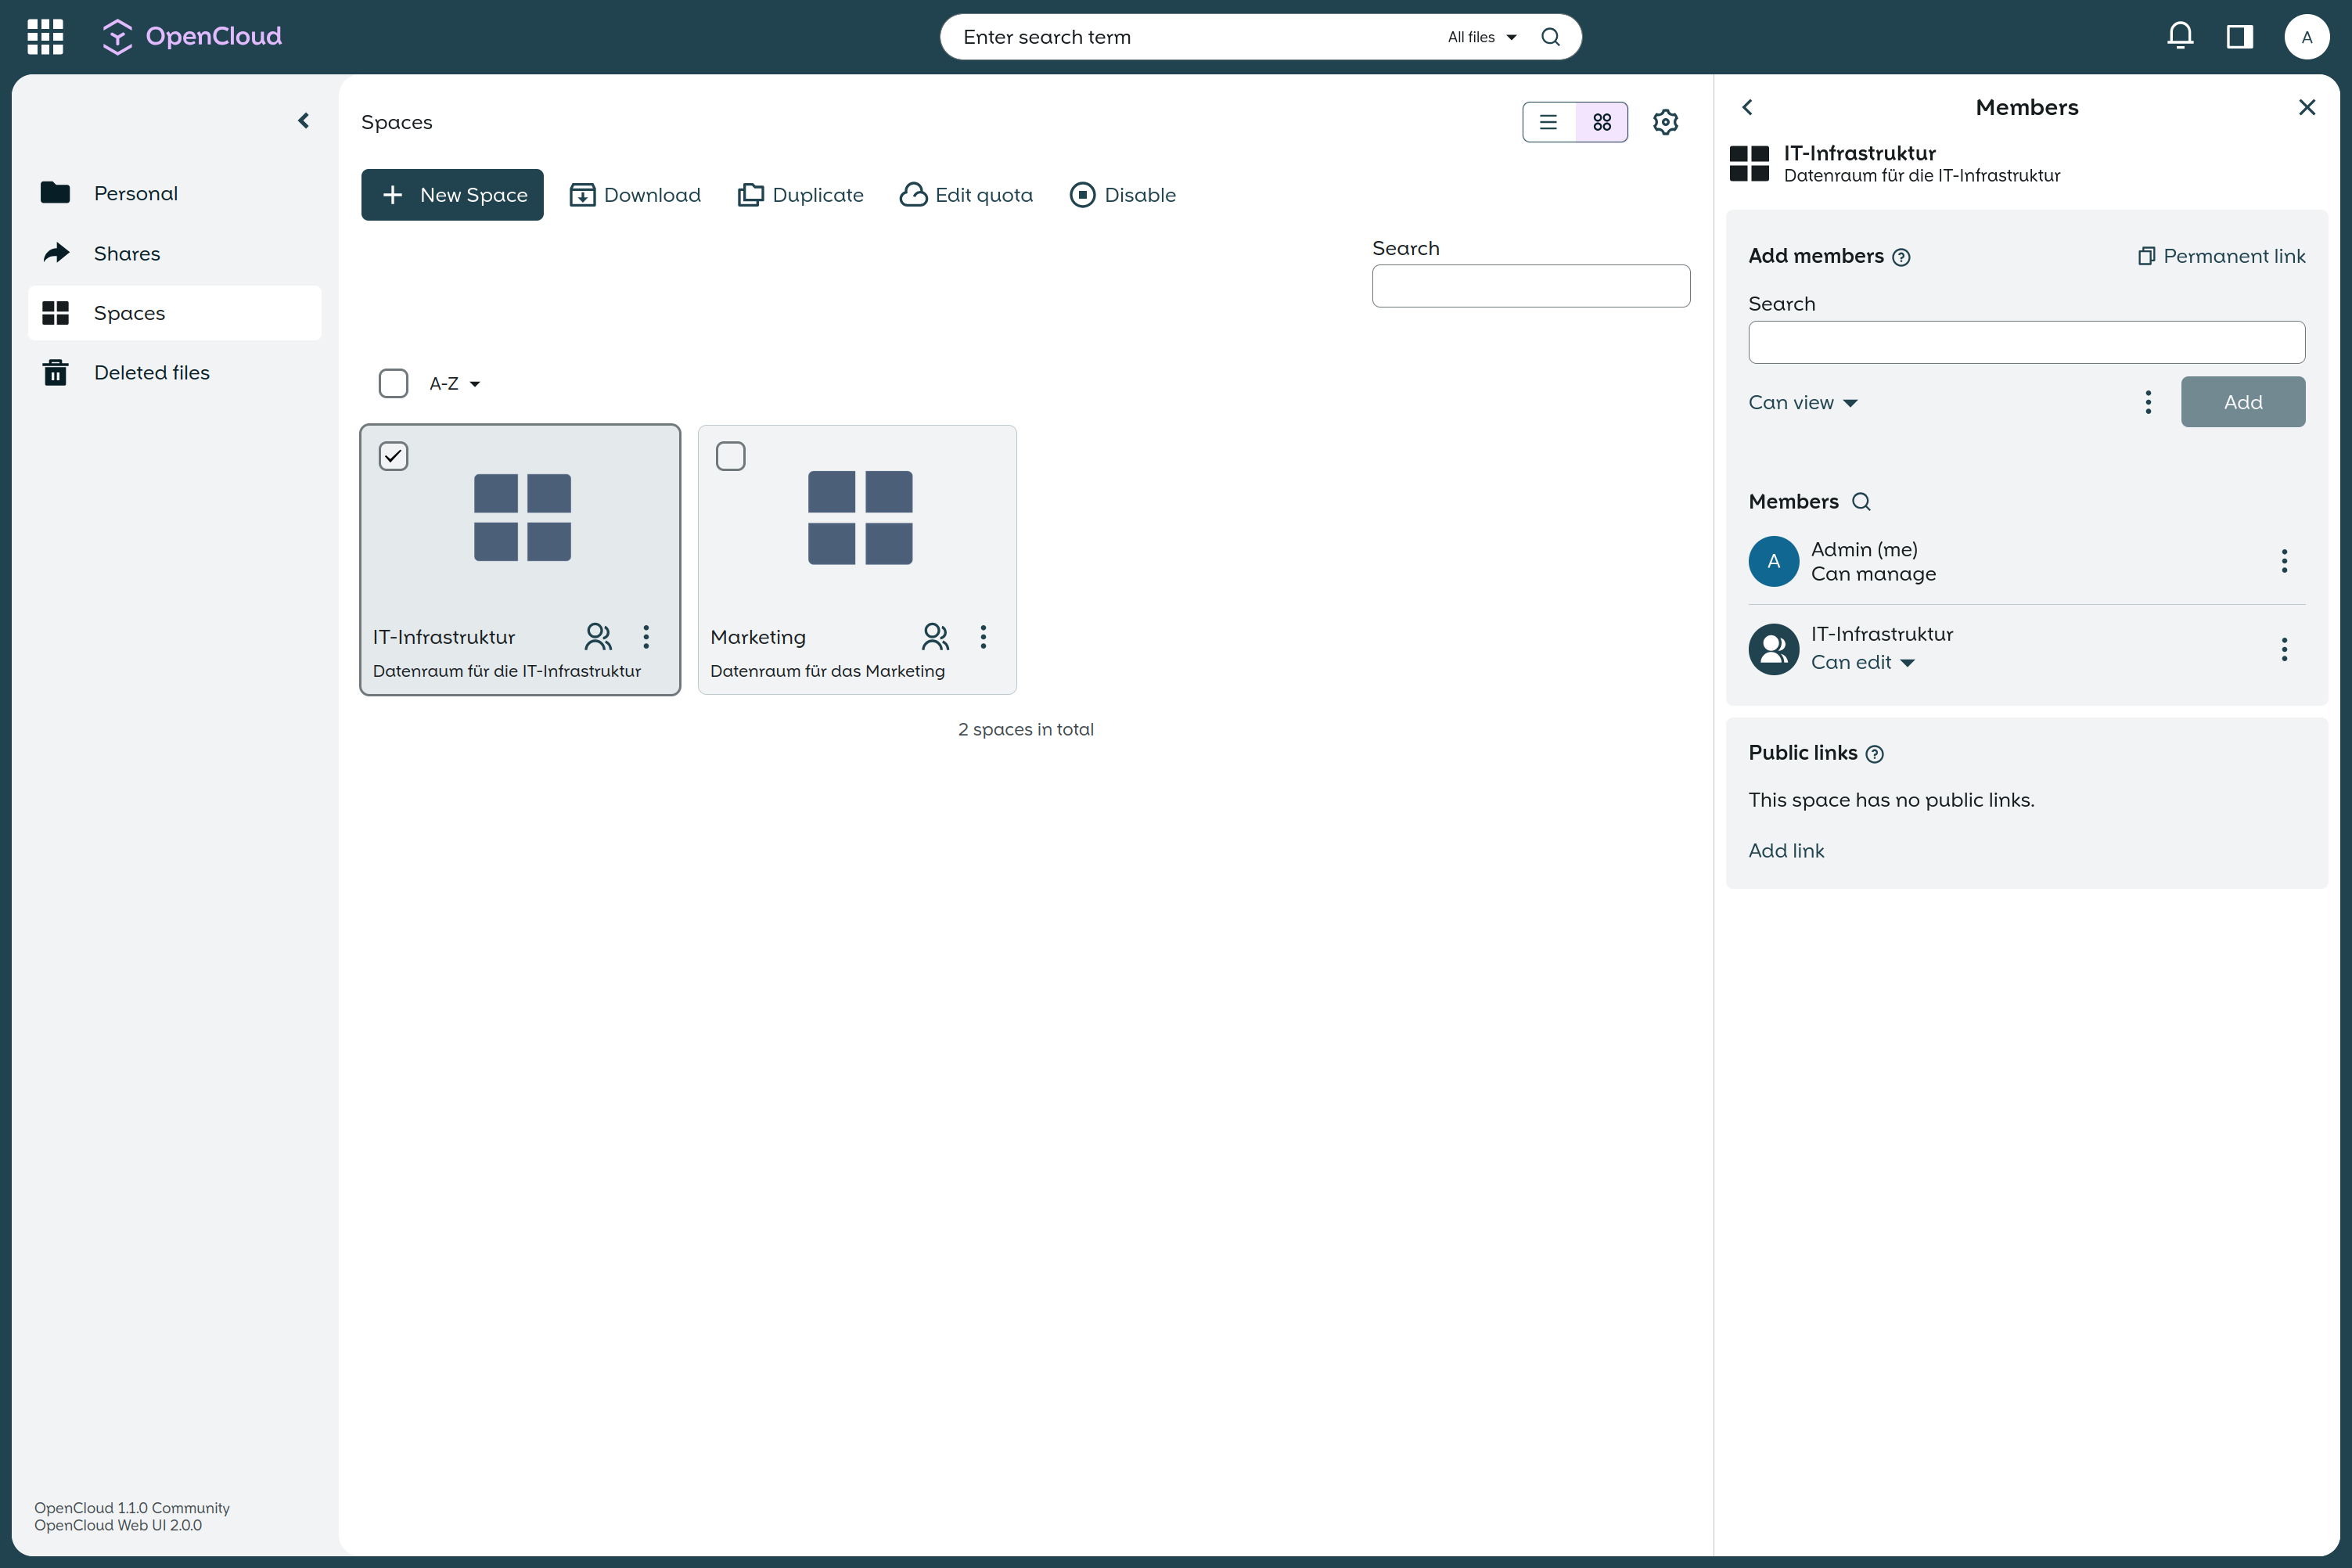Click the '2 spaces in total' text

click(1026, 730)
